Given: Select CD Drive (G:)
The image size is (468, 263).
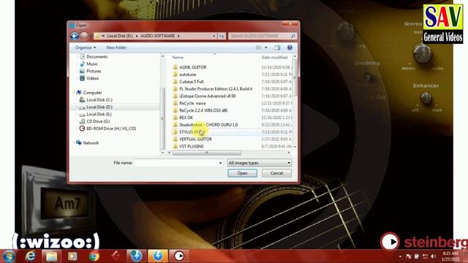Looking at the screenshot, I should coord(98,121).
